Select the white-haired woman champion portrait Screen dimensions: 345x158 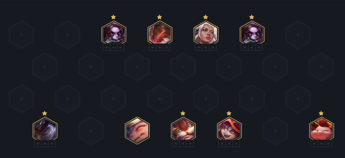(x=206, y=32)
